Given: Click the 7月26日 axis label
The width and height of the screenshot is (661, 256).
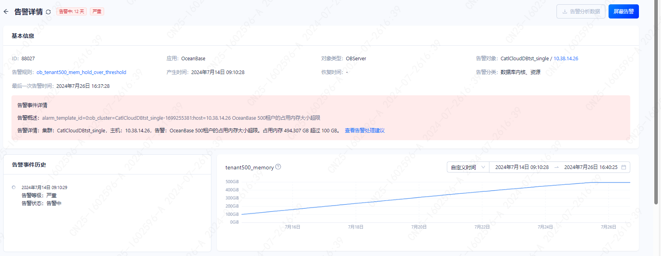Looking at the screenshot, I should (608, 227).
